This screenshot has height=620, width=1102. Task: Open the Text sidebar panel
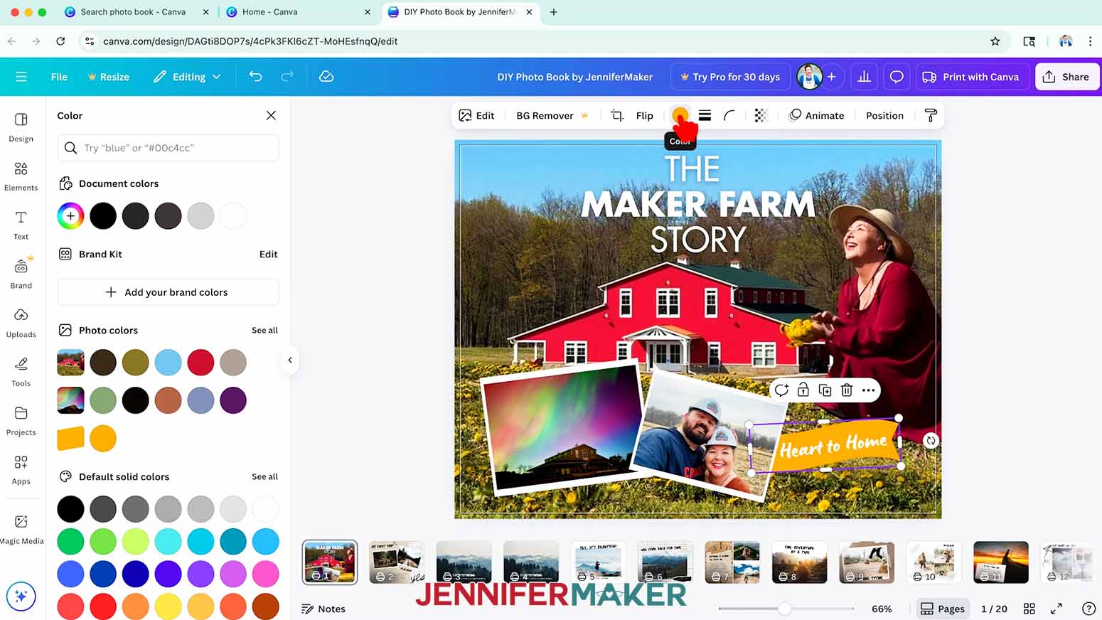[21, 225]
